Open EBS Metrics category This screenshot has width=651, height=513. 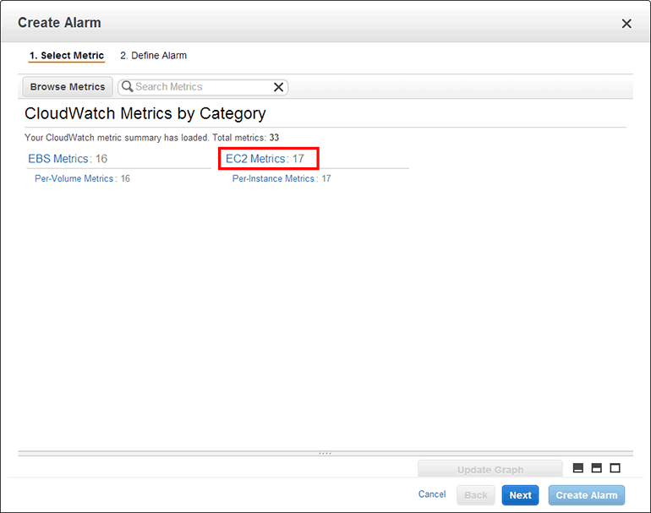tap(57, 159)
